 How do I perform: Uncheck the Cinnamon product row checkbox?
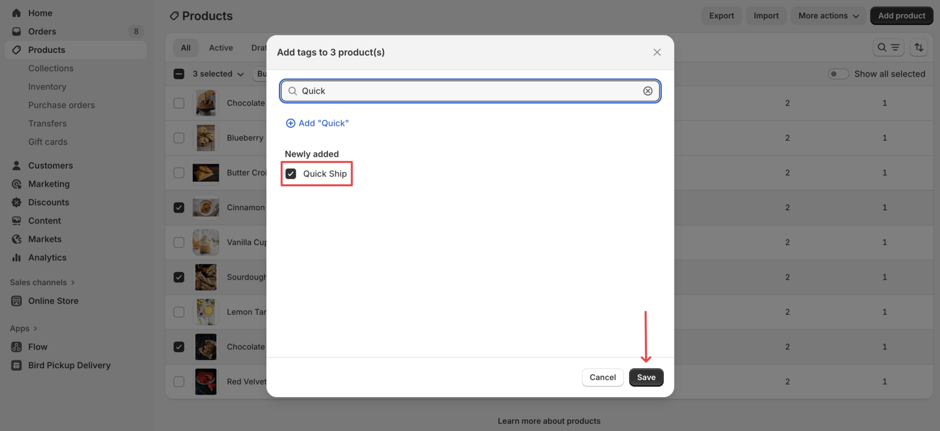click(179, 208)
